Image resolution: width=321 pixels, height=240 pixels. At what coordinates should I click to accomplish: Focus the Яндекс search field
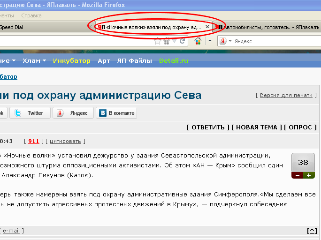coord(276,41)
